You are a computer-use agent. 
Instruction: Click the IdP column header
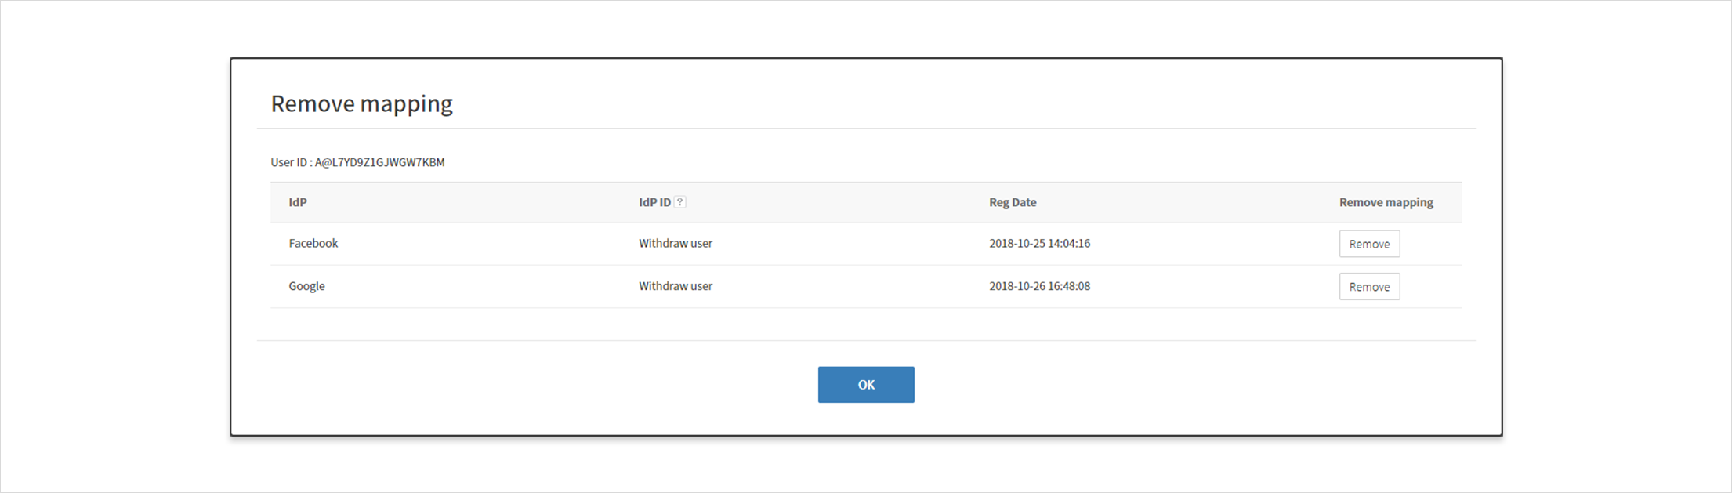click(x=298, y=202)
